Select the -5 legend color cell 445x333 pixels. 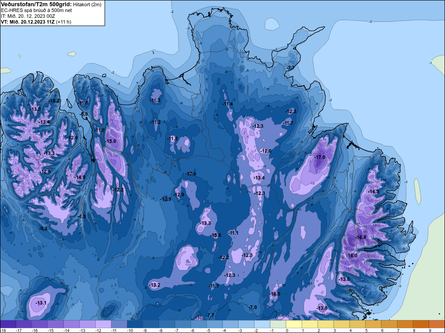click(x=214, y=324)
